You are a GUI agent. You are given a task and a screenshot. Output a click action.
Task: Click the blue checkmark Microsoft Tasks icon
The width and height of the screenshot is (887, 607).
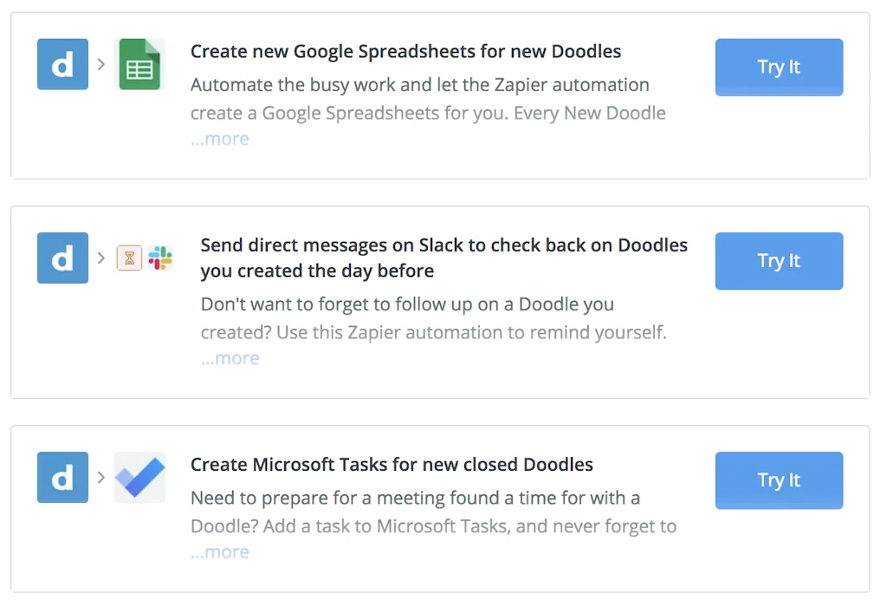[x=139, y=477]
